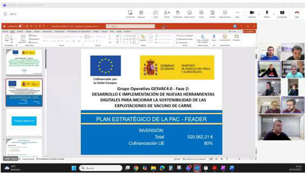Select the bottom large participant video tile
This screenshot has height=174, width=305.
tap(281, 127)
